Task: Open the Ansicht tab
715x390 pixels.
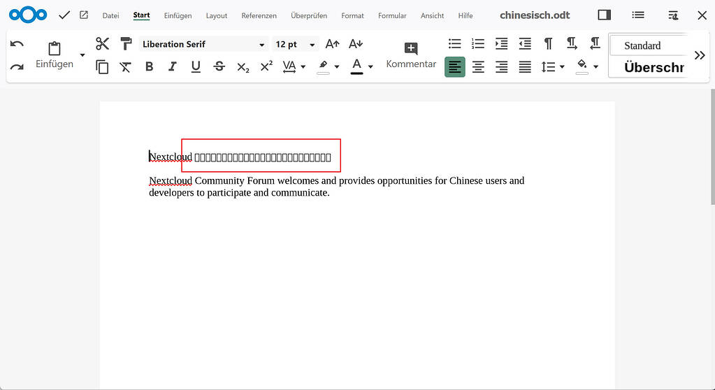Action: 432,15
